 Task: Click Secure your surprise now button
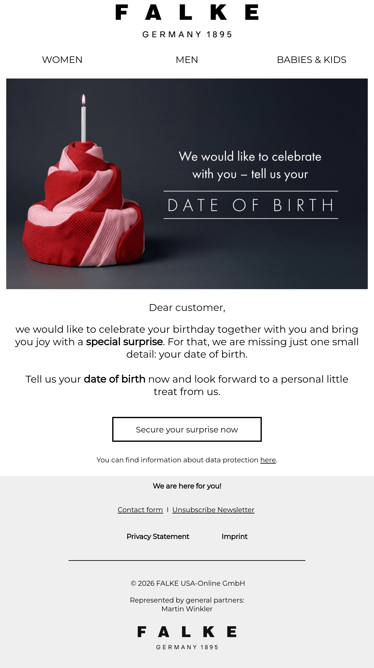187,429
